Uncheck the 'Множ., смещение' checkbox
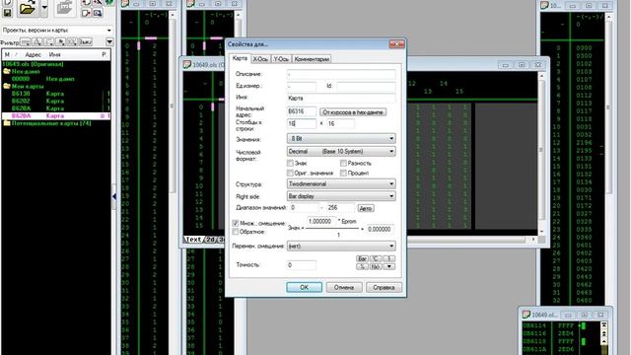Image resolution: width=631 pixels, height=355 pixels. (x=236, y=223)
